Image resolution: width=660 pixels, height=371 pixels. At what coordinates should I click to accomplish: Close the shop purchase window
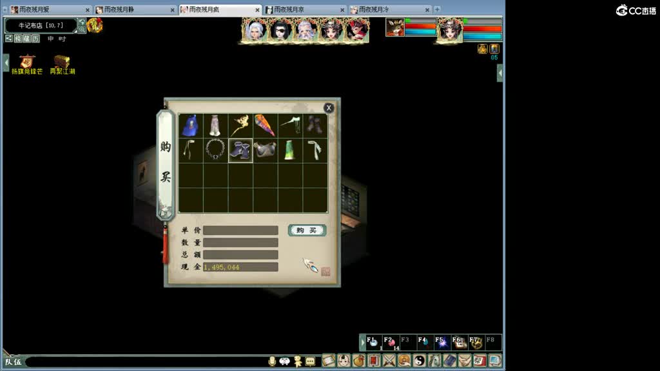coord(329,108)
